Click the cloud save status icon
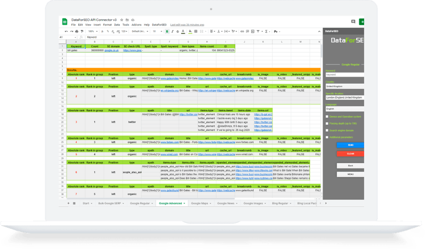The width and height of the screenshot is (426, 250). pyautogui.click(x=133, y=20)
